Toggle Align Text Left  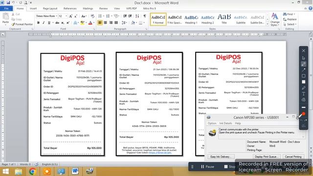tap(100, 23)
